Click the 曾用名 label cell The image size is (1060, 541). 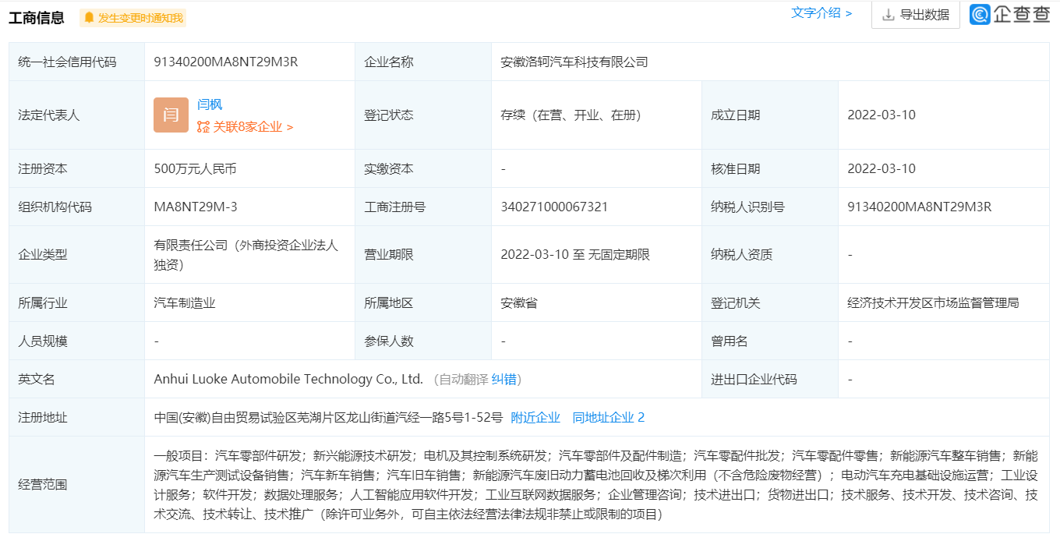(x=769, y=341)
